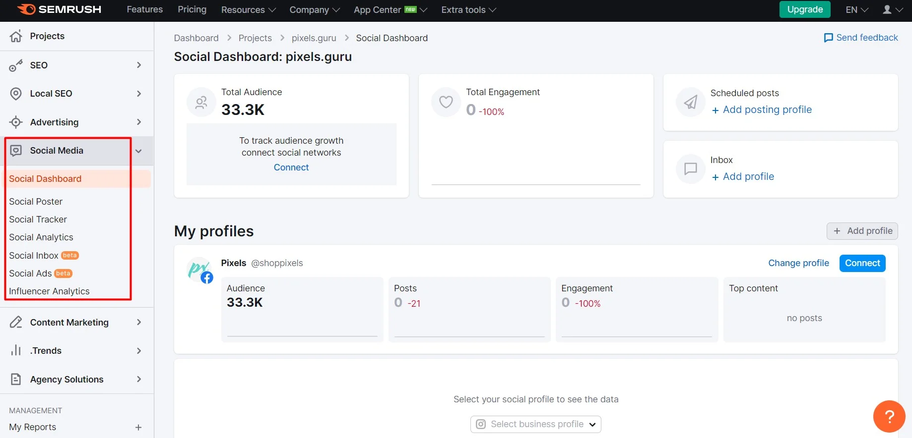Go to the Dashboard breadcrumb
Screen dimensions: 912x438
(196, 38)
